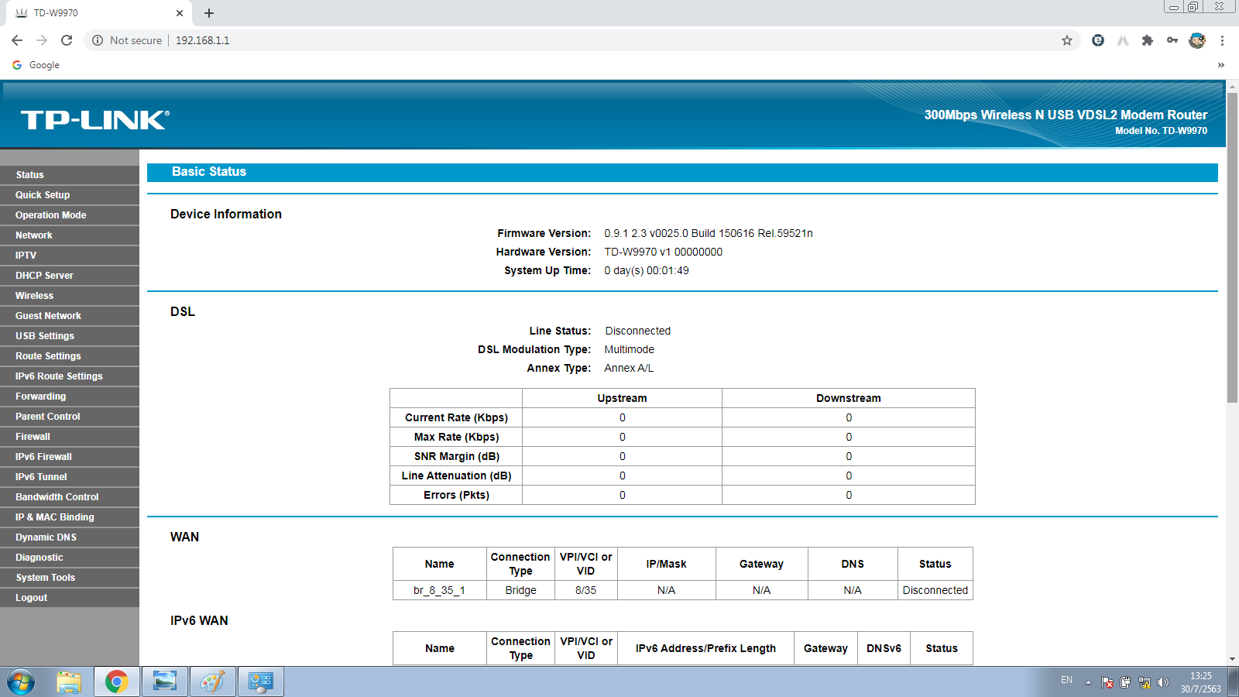1239x697 pixels.
Task: Click the browser forward arrow
Action: (42, 40)
